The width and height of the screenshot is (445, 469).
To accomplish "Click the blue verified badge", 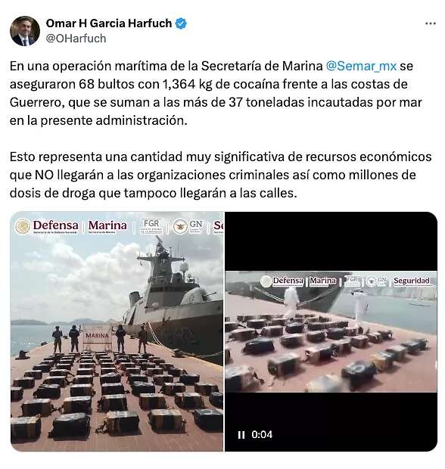I will click(181, 23).
